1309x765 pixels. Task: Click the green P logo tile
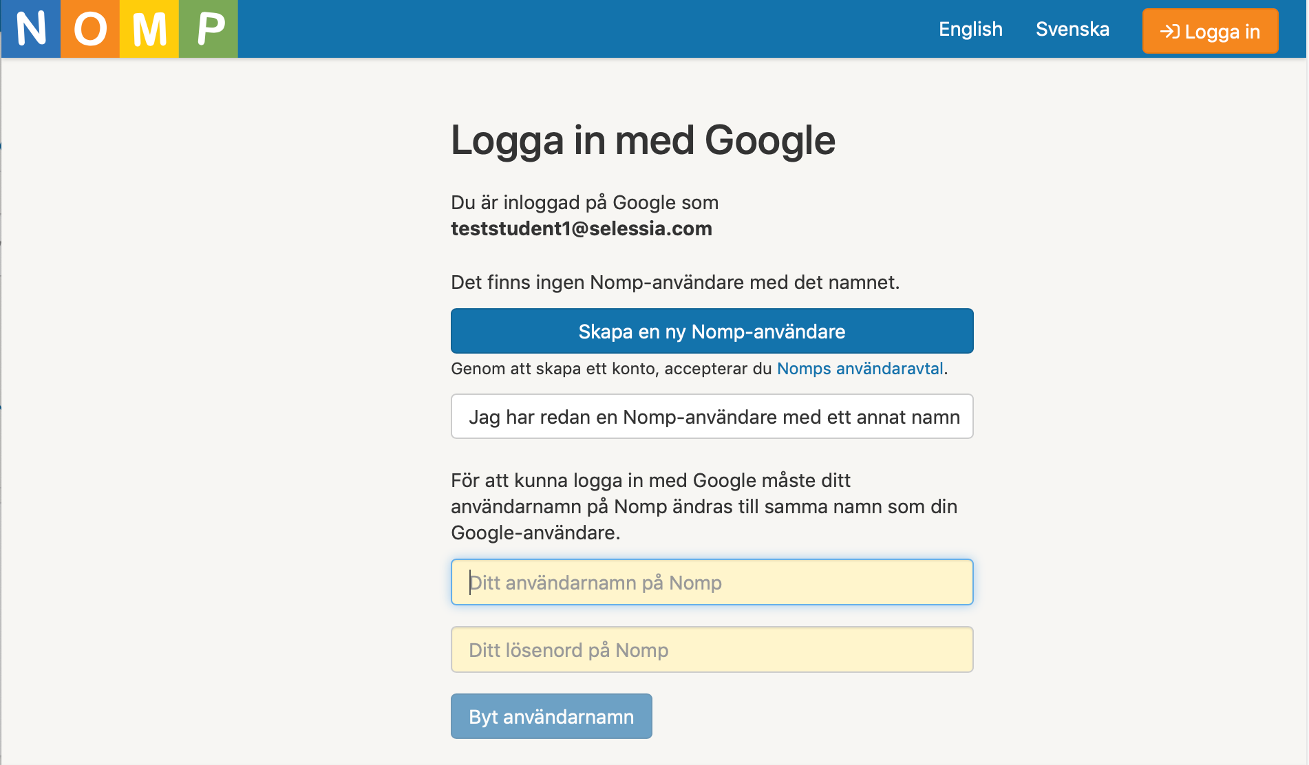pos(209,29)
